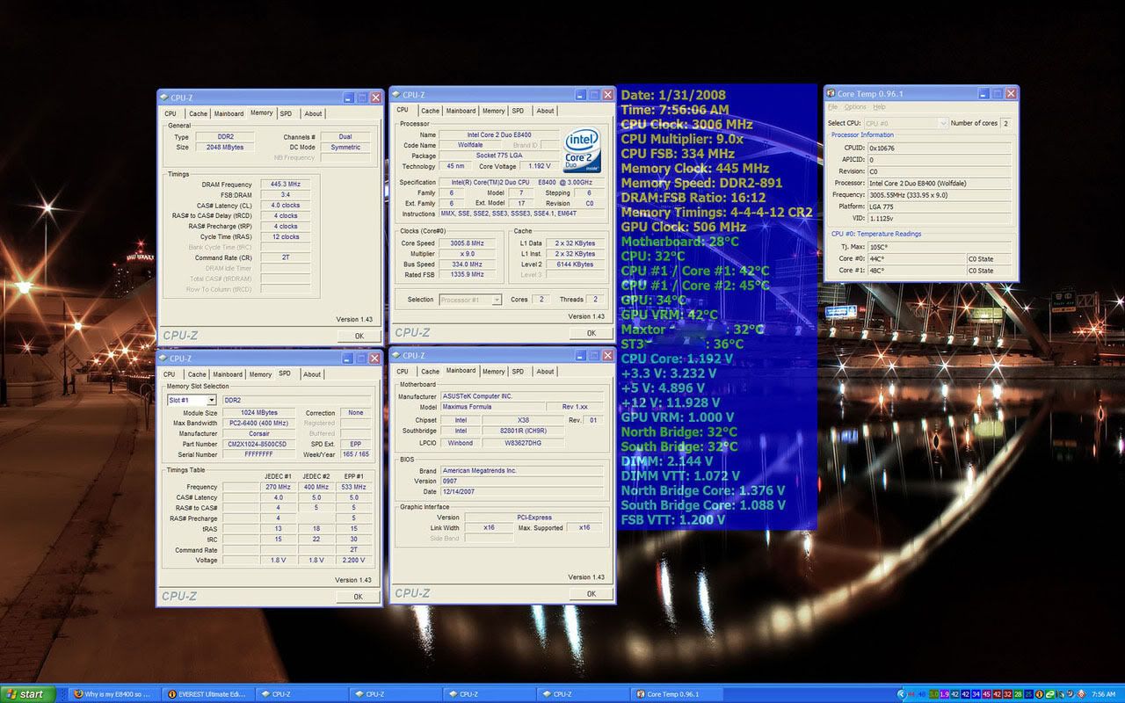Click the Core Temp title bar icon

click(x=831, y=93)
